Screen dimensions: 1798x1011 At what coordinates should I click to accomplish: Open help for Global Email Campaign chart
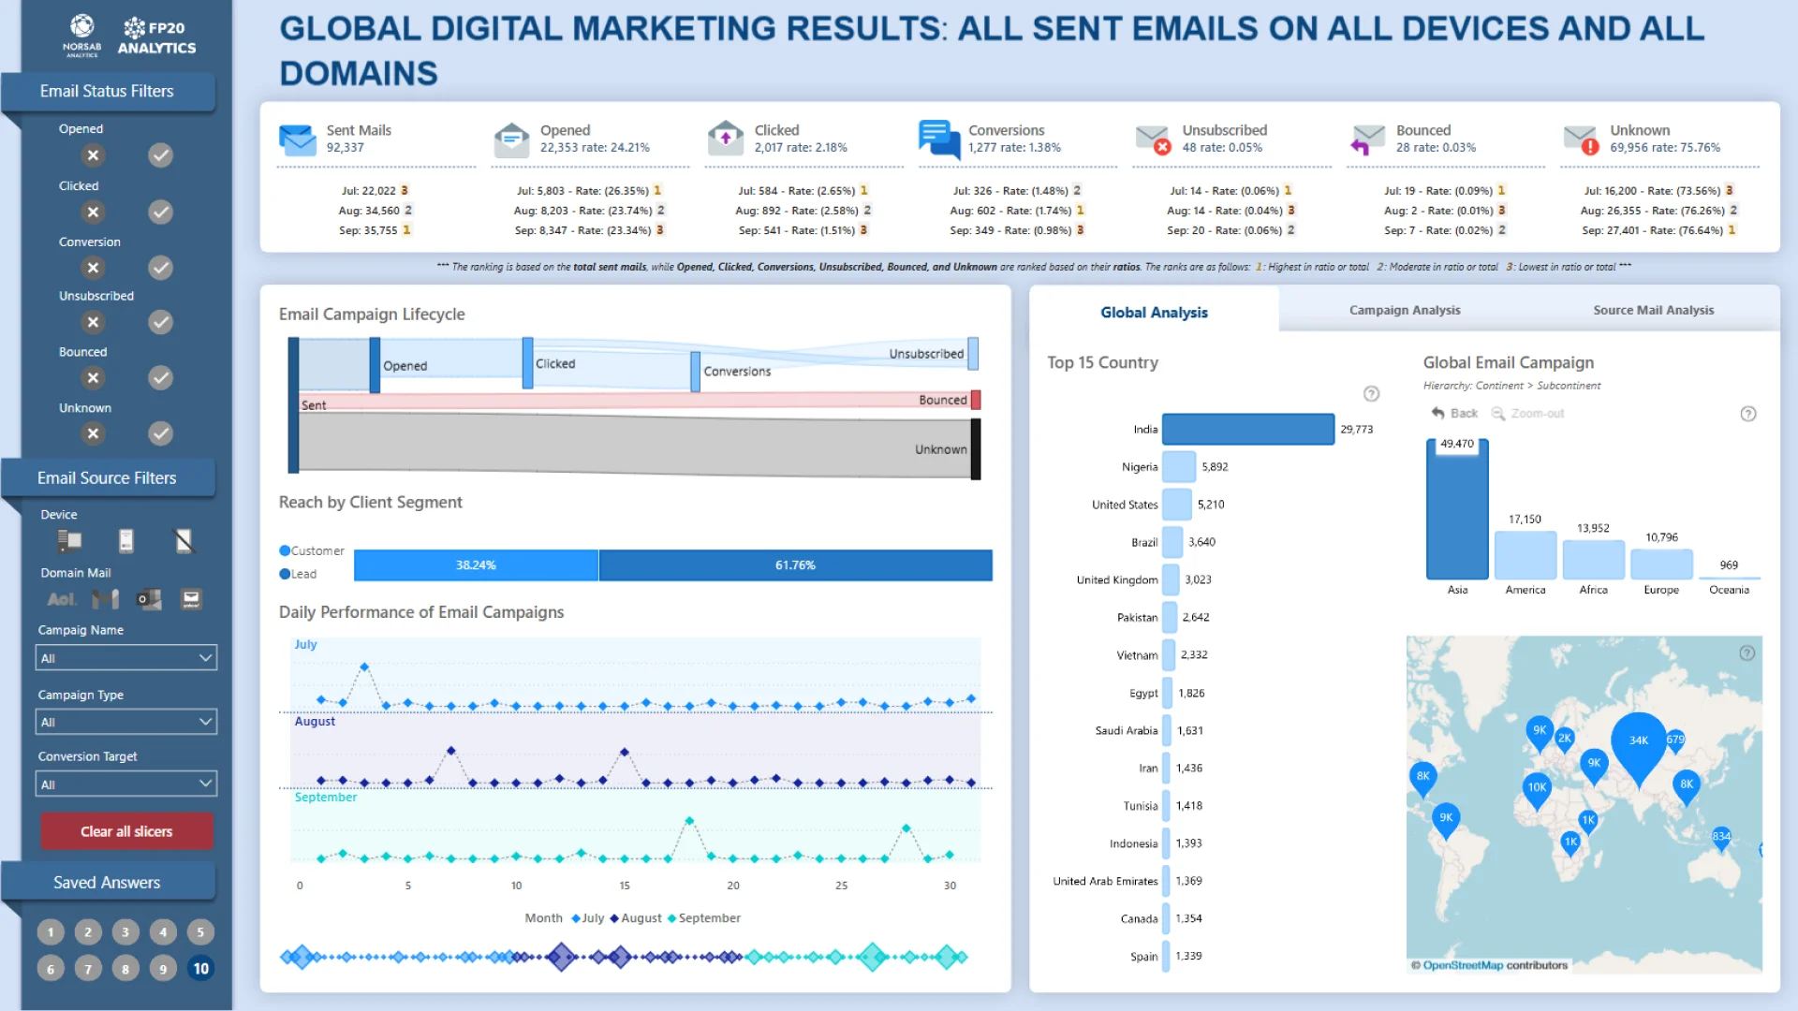(x=1747, y=414)
